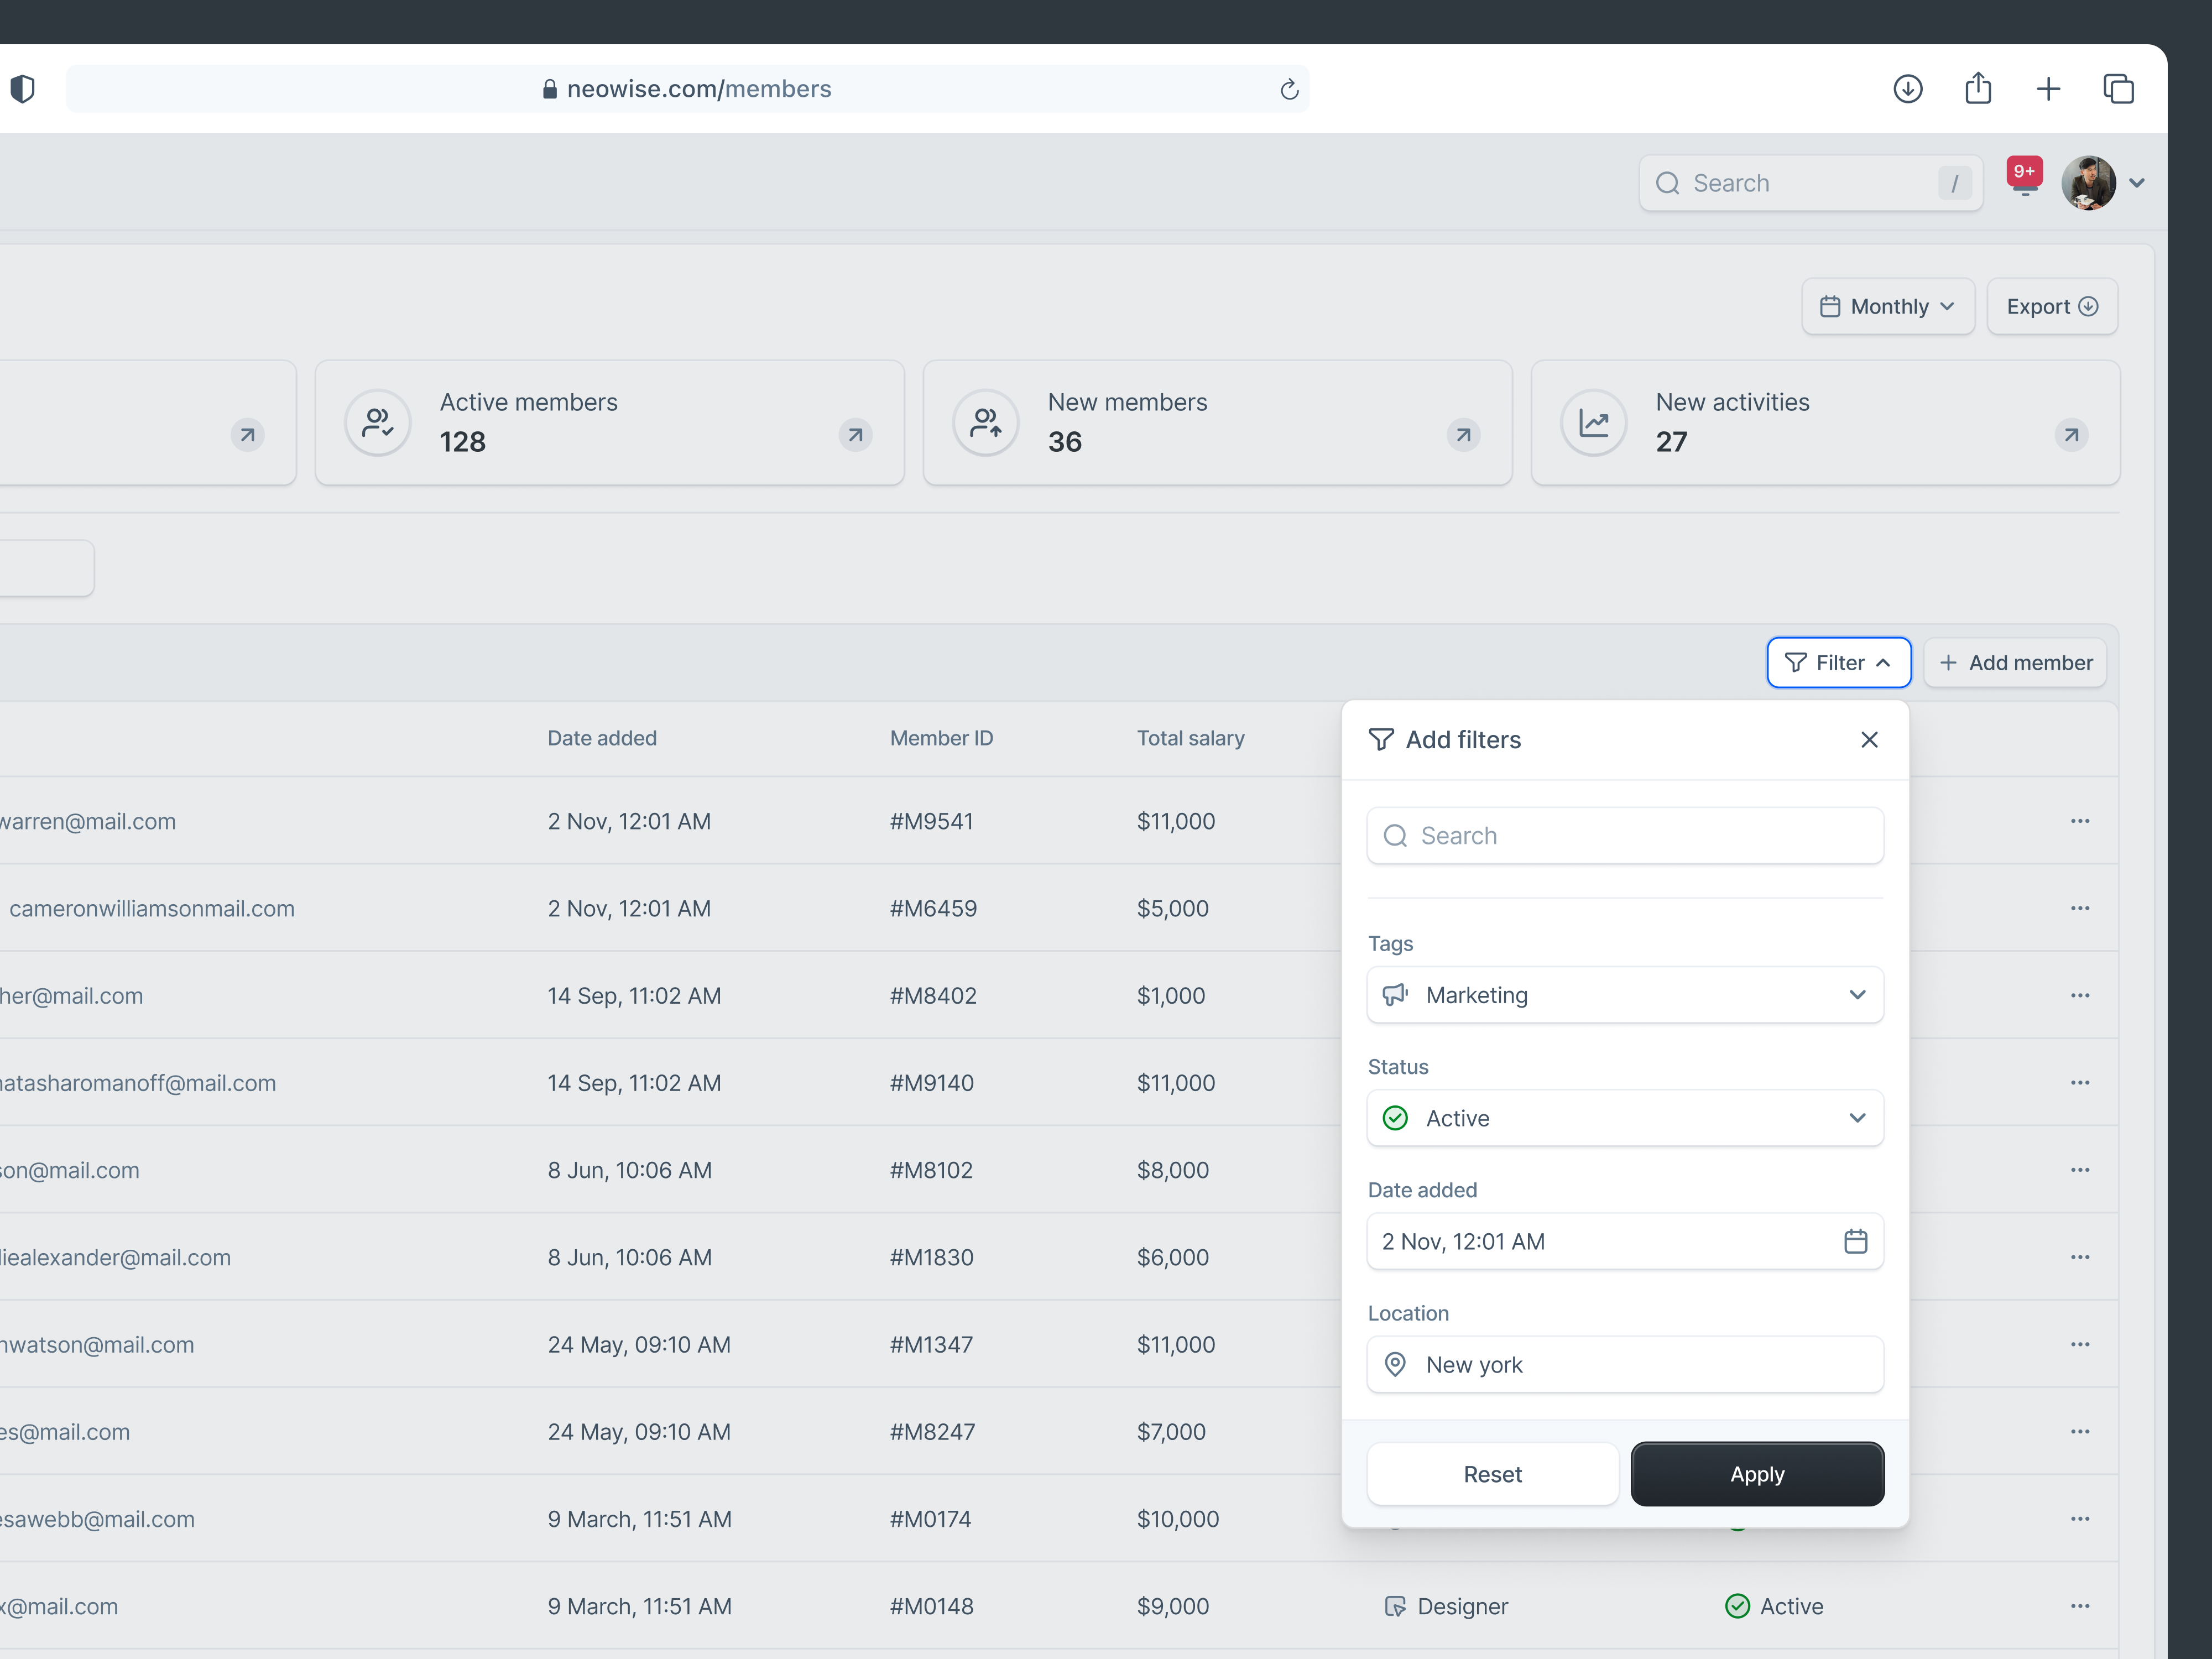This screenshot has width=2212, height=1659.
Task: Click the Active status check icon on Designer row
Action: pyautogui.click(x=1738, y=1606)
